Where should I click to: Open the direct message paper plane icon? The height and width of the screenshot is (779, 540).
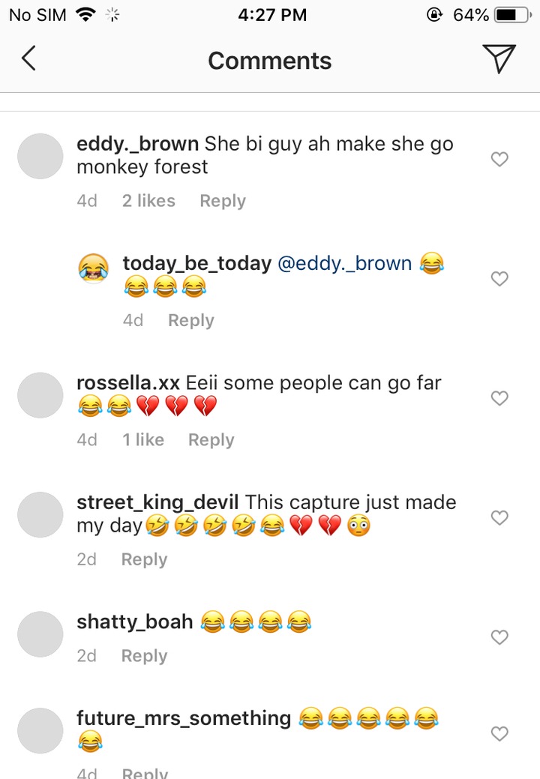499,58
